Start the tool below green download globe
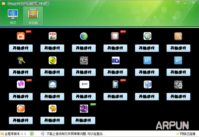This screenshot has width=199, height=137. 84,48
